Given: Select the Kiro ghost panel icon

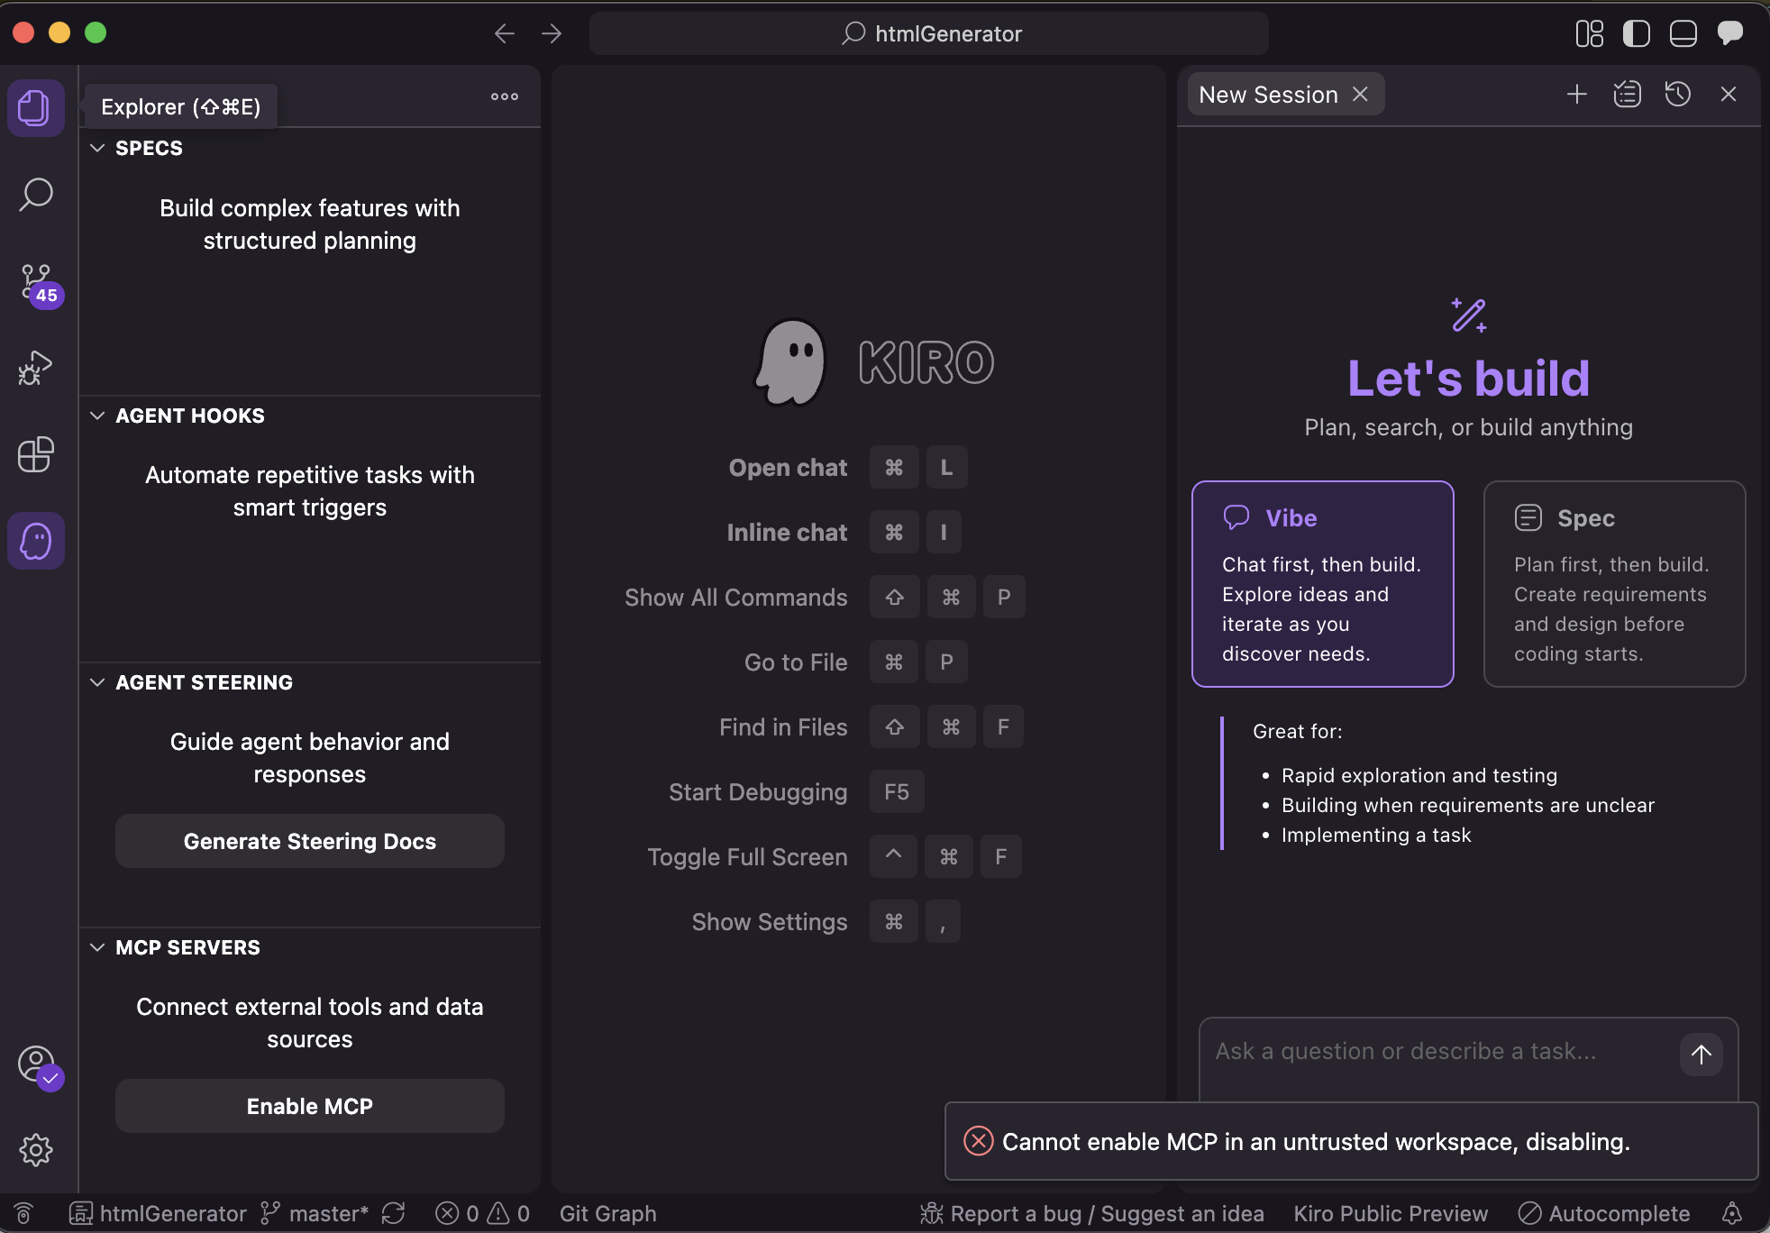Looking at the screenshot, I should 36,541.
